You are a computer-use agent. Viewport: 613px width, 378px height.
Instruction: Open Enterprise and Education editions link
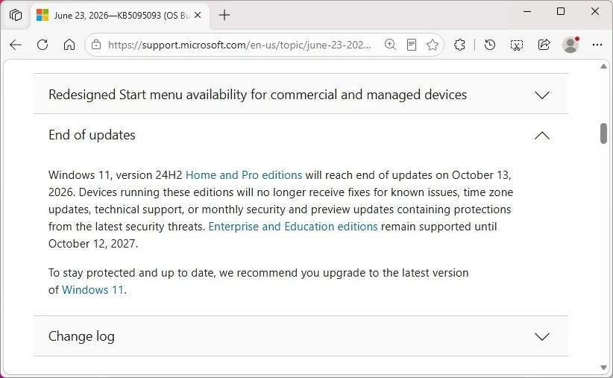pyautogui.click(x=293, y=227)
